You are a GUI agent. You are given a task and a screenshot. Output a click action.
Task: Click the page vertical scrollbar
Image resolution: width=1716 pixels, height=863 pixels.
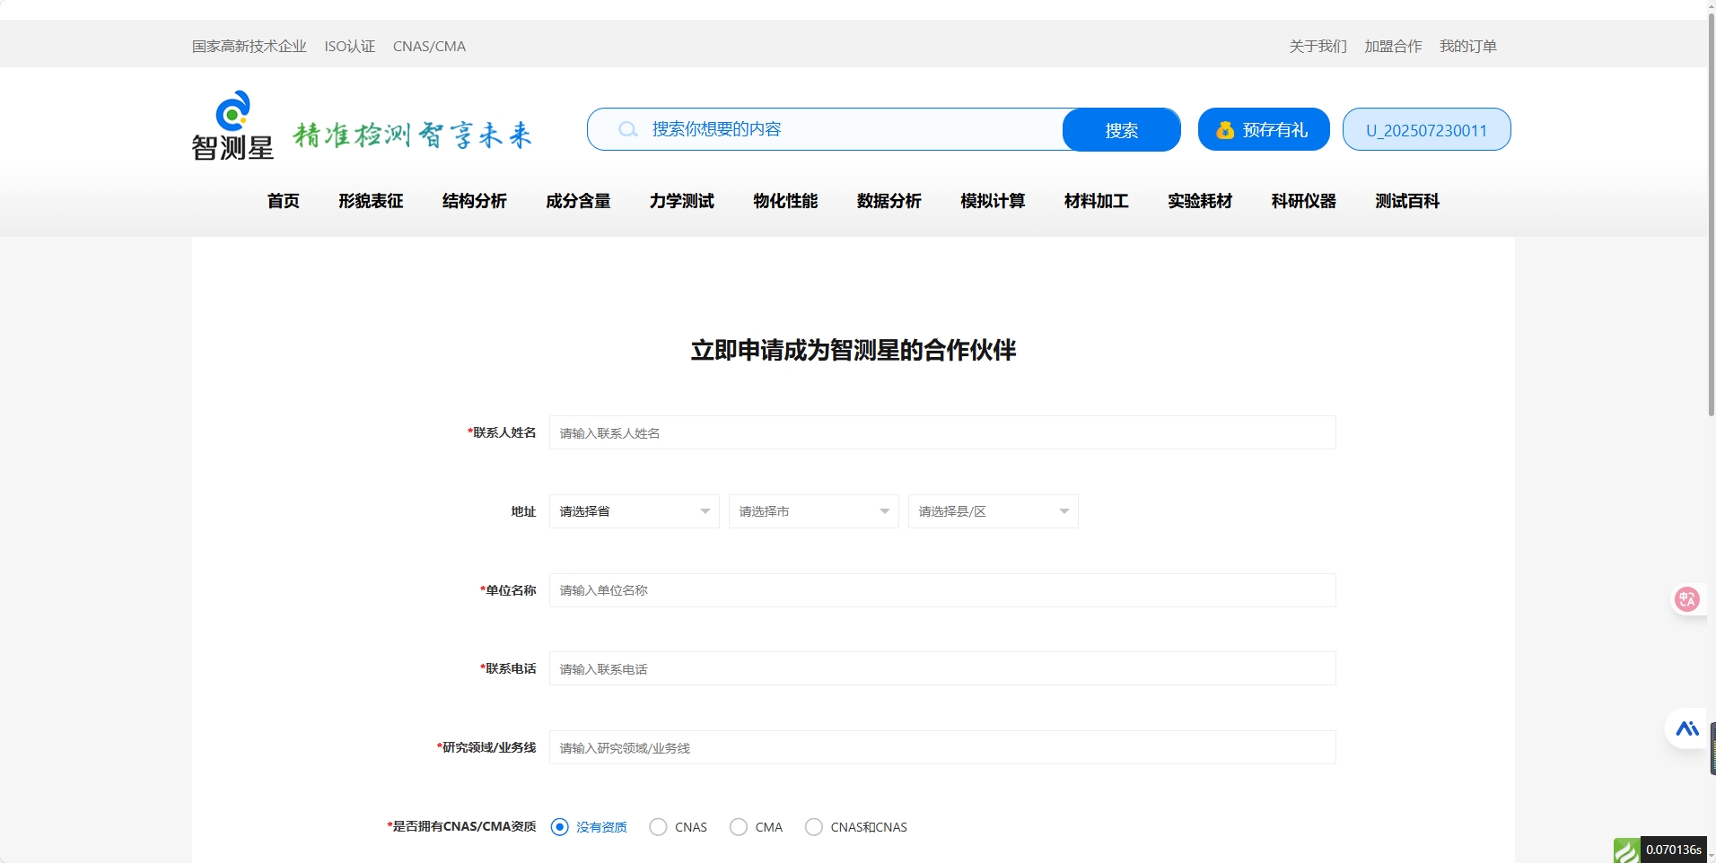(x=1711, y=215)
